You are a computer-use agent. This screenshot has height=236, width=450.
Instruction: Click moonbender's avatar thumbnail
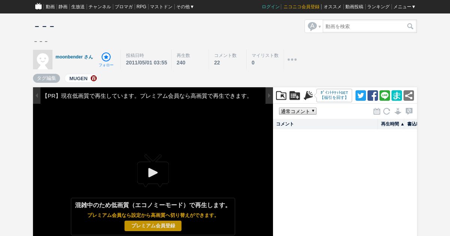click(43, 60)
